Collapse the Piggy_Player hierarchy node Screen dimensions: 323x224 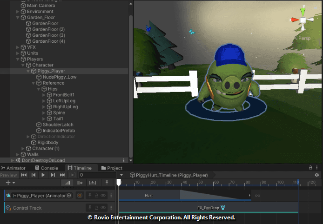(28, 71)
